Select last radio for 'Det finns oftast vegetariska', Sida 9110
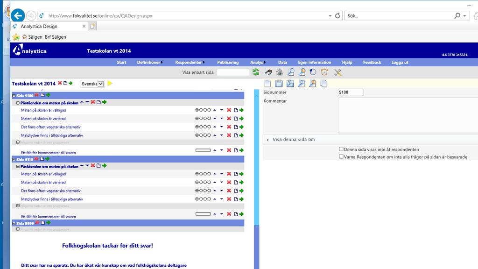This screenshot has width=478, height=269. point(209,191)
